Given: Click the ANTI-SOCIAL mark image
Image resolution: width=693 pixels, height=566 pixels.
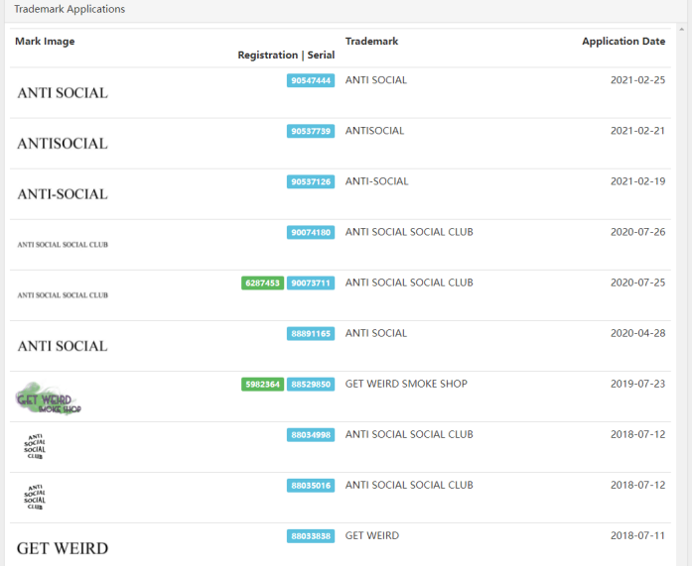Looking at the screenshot, I should point(63,194).
